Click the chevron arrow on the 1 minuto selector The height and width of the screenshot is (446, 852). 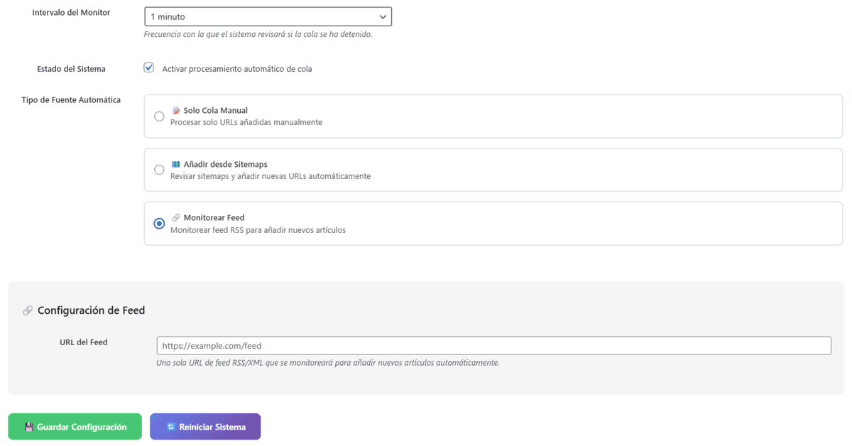click(x=383, y=16)
